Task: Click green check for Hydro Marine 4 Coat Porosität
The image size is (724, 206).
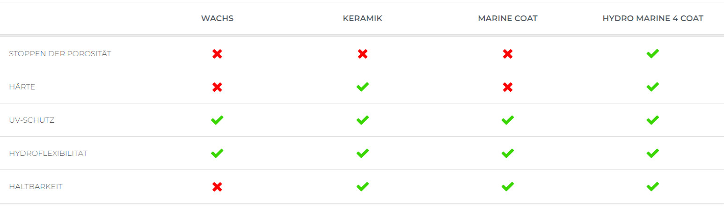Action: [652, 53]
